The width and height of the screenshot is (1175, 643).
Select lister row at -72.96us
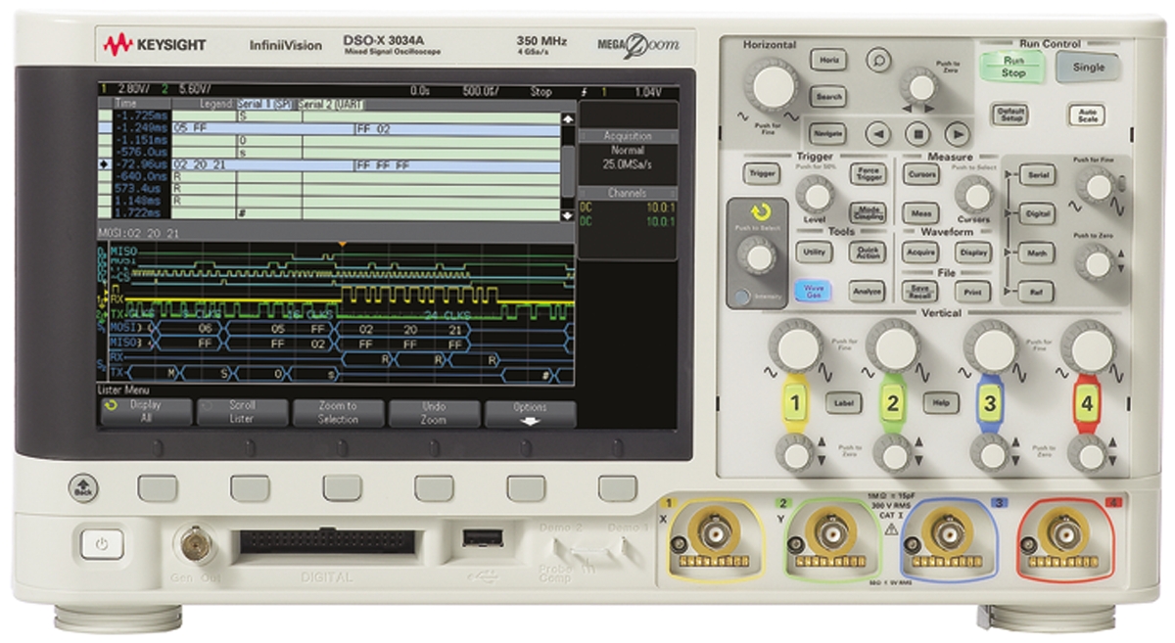point(330,165)
